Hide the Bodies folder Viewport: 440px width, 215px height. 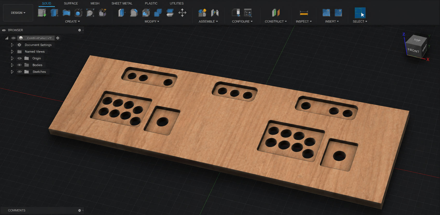point(19,65)
